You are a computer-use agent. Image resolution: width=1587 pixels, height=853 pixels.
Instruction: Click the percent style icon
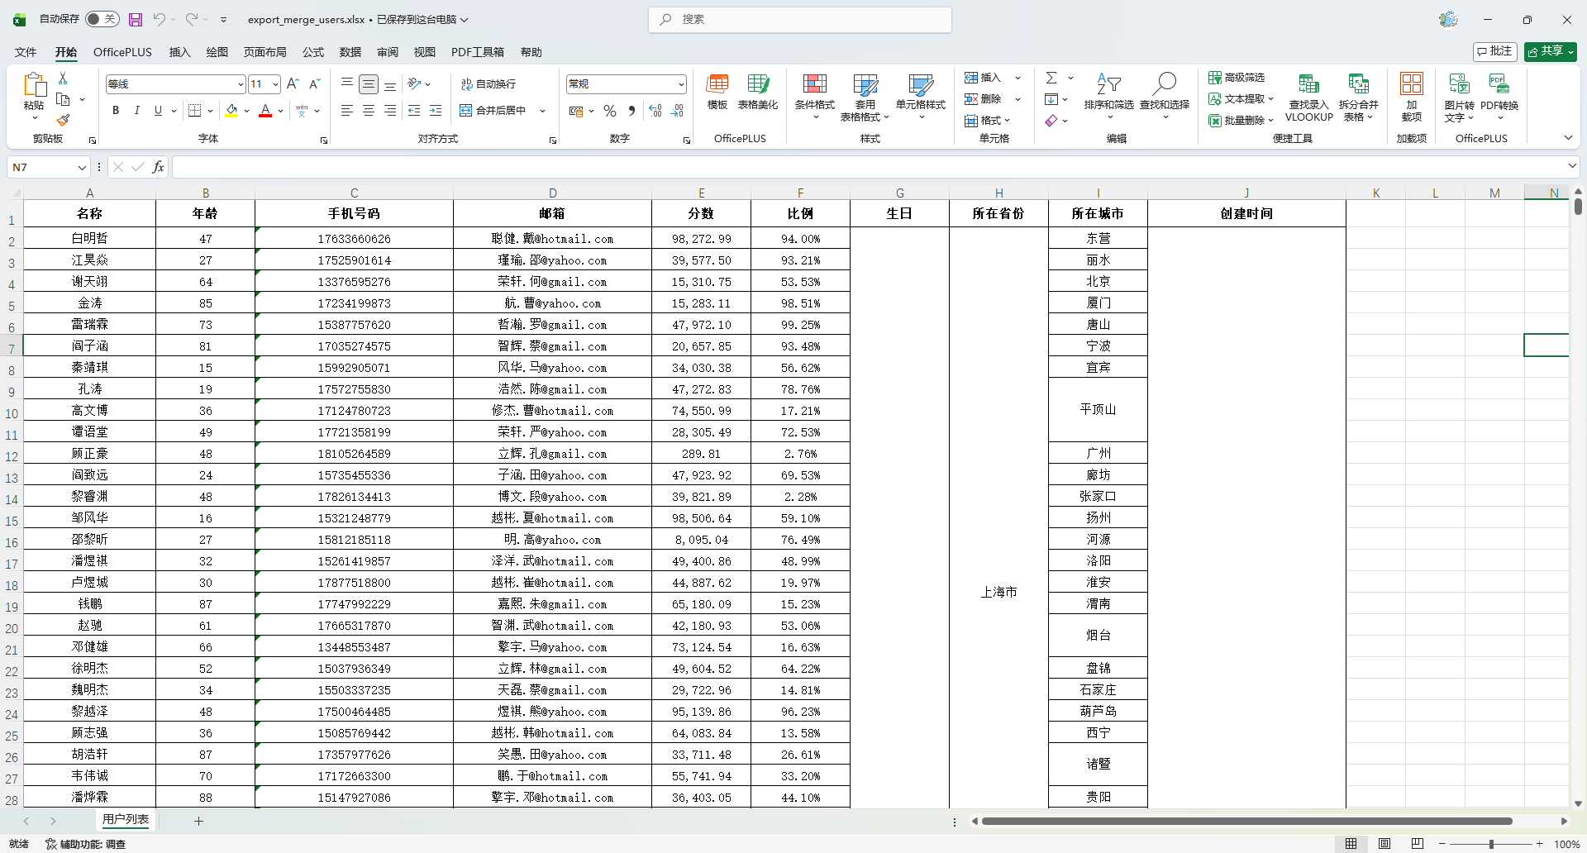pos(610,111)
